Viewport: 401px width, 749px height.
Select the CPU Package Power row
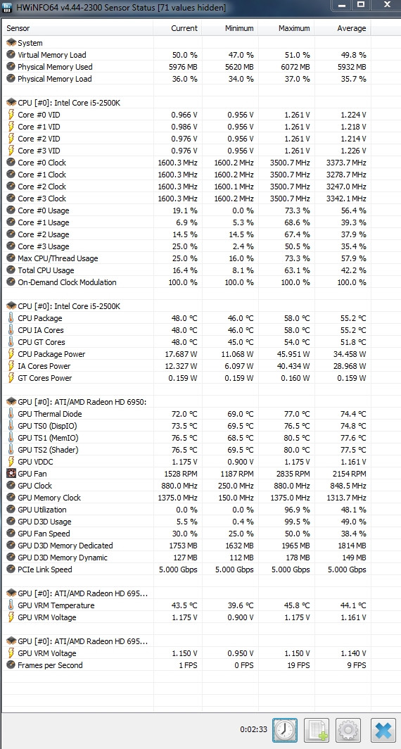click(x=186, y=354)
